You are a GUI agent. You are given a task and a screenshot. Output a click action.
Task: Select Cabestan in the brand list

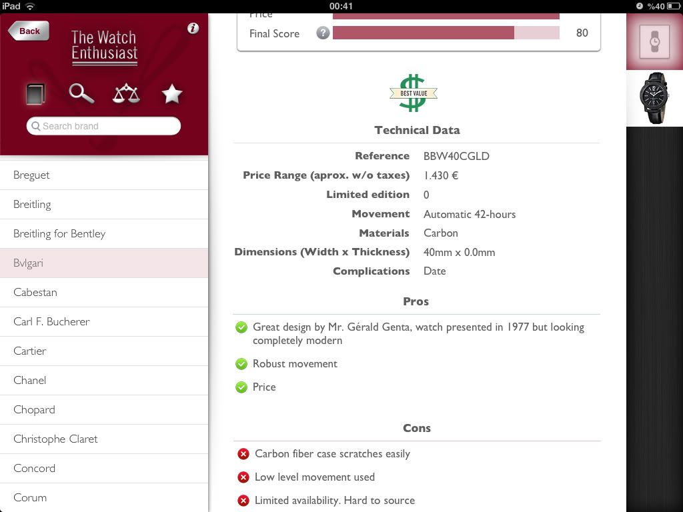point(104,293)
